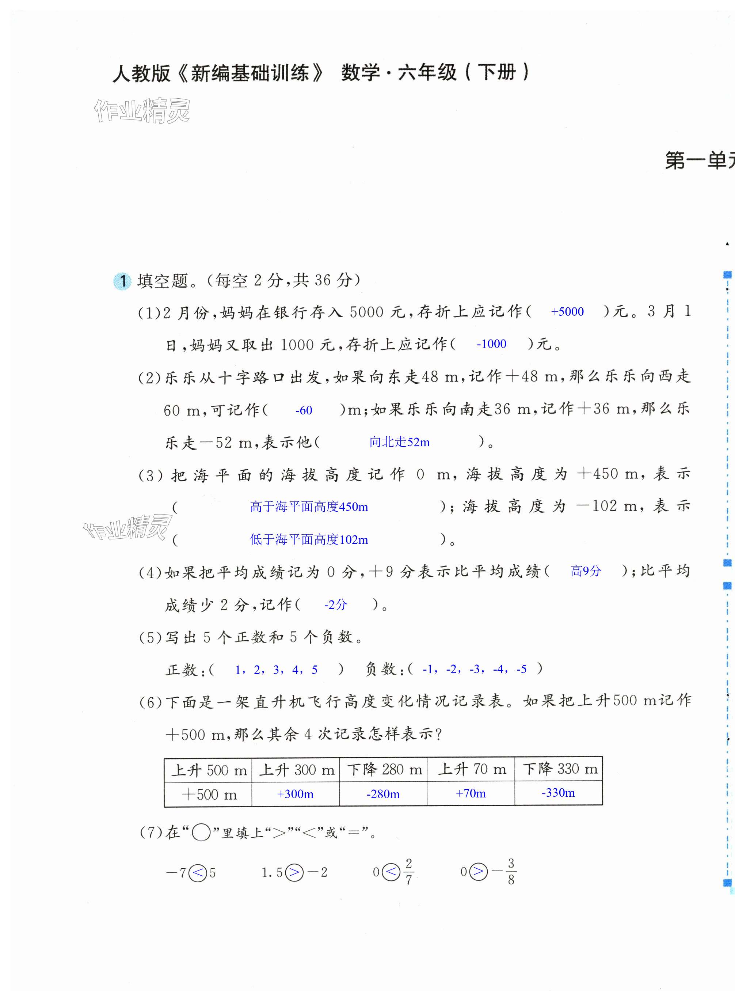Image resolution: width=735 pixels, height=1001 pixels.
Task: Click the blue circled question number 1
Action: point(122,281)
